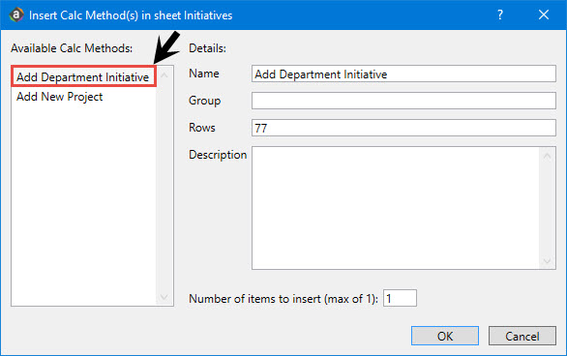
Task: Click the calc methods list scrollbar track
Action: tap(164, 186)
